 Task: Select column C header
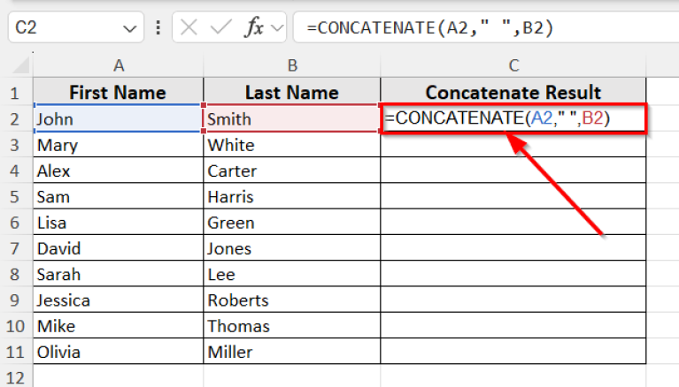coord(513,65)
